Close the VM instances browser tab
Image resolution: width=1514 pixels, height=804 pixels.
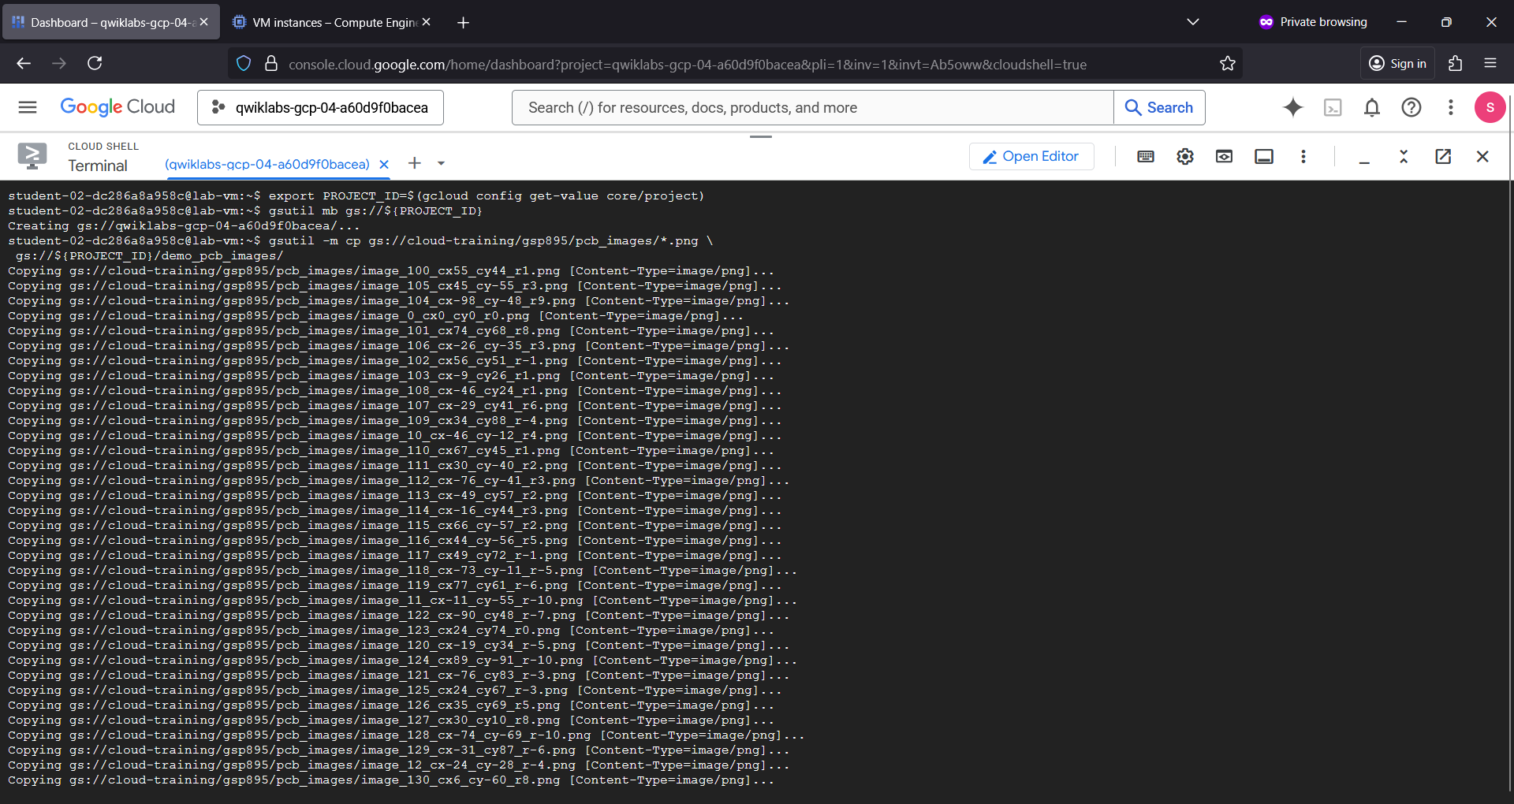[x=427, y=22]
